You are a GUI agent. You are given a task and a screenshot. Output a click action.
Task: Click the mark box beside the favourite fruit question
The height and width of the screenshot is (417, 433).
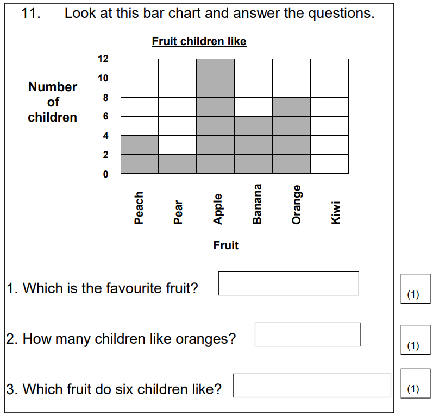coord(415,288)
